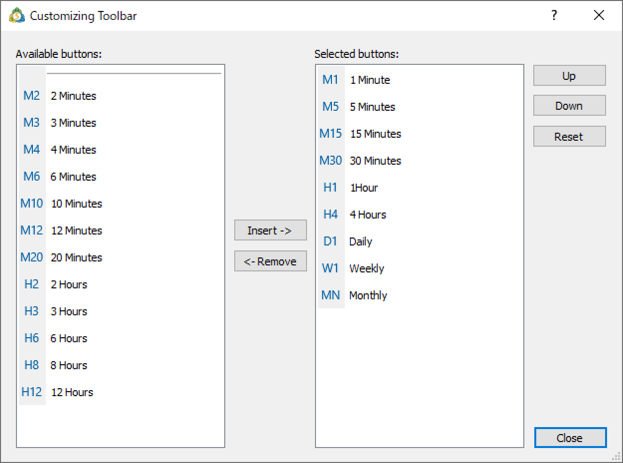Click the M30 icon in Selected buttons
Screen dimensions: 623x463
(330, 161)
